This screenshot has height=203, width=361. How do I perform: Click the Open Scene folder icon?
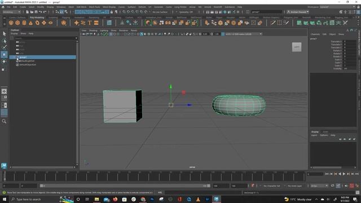point(32,12)
